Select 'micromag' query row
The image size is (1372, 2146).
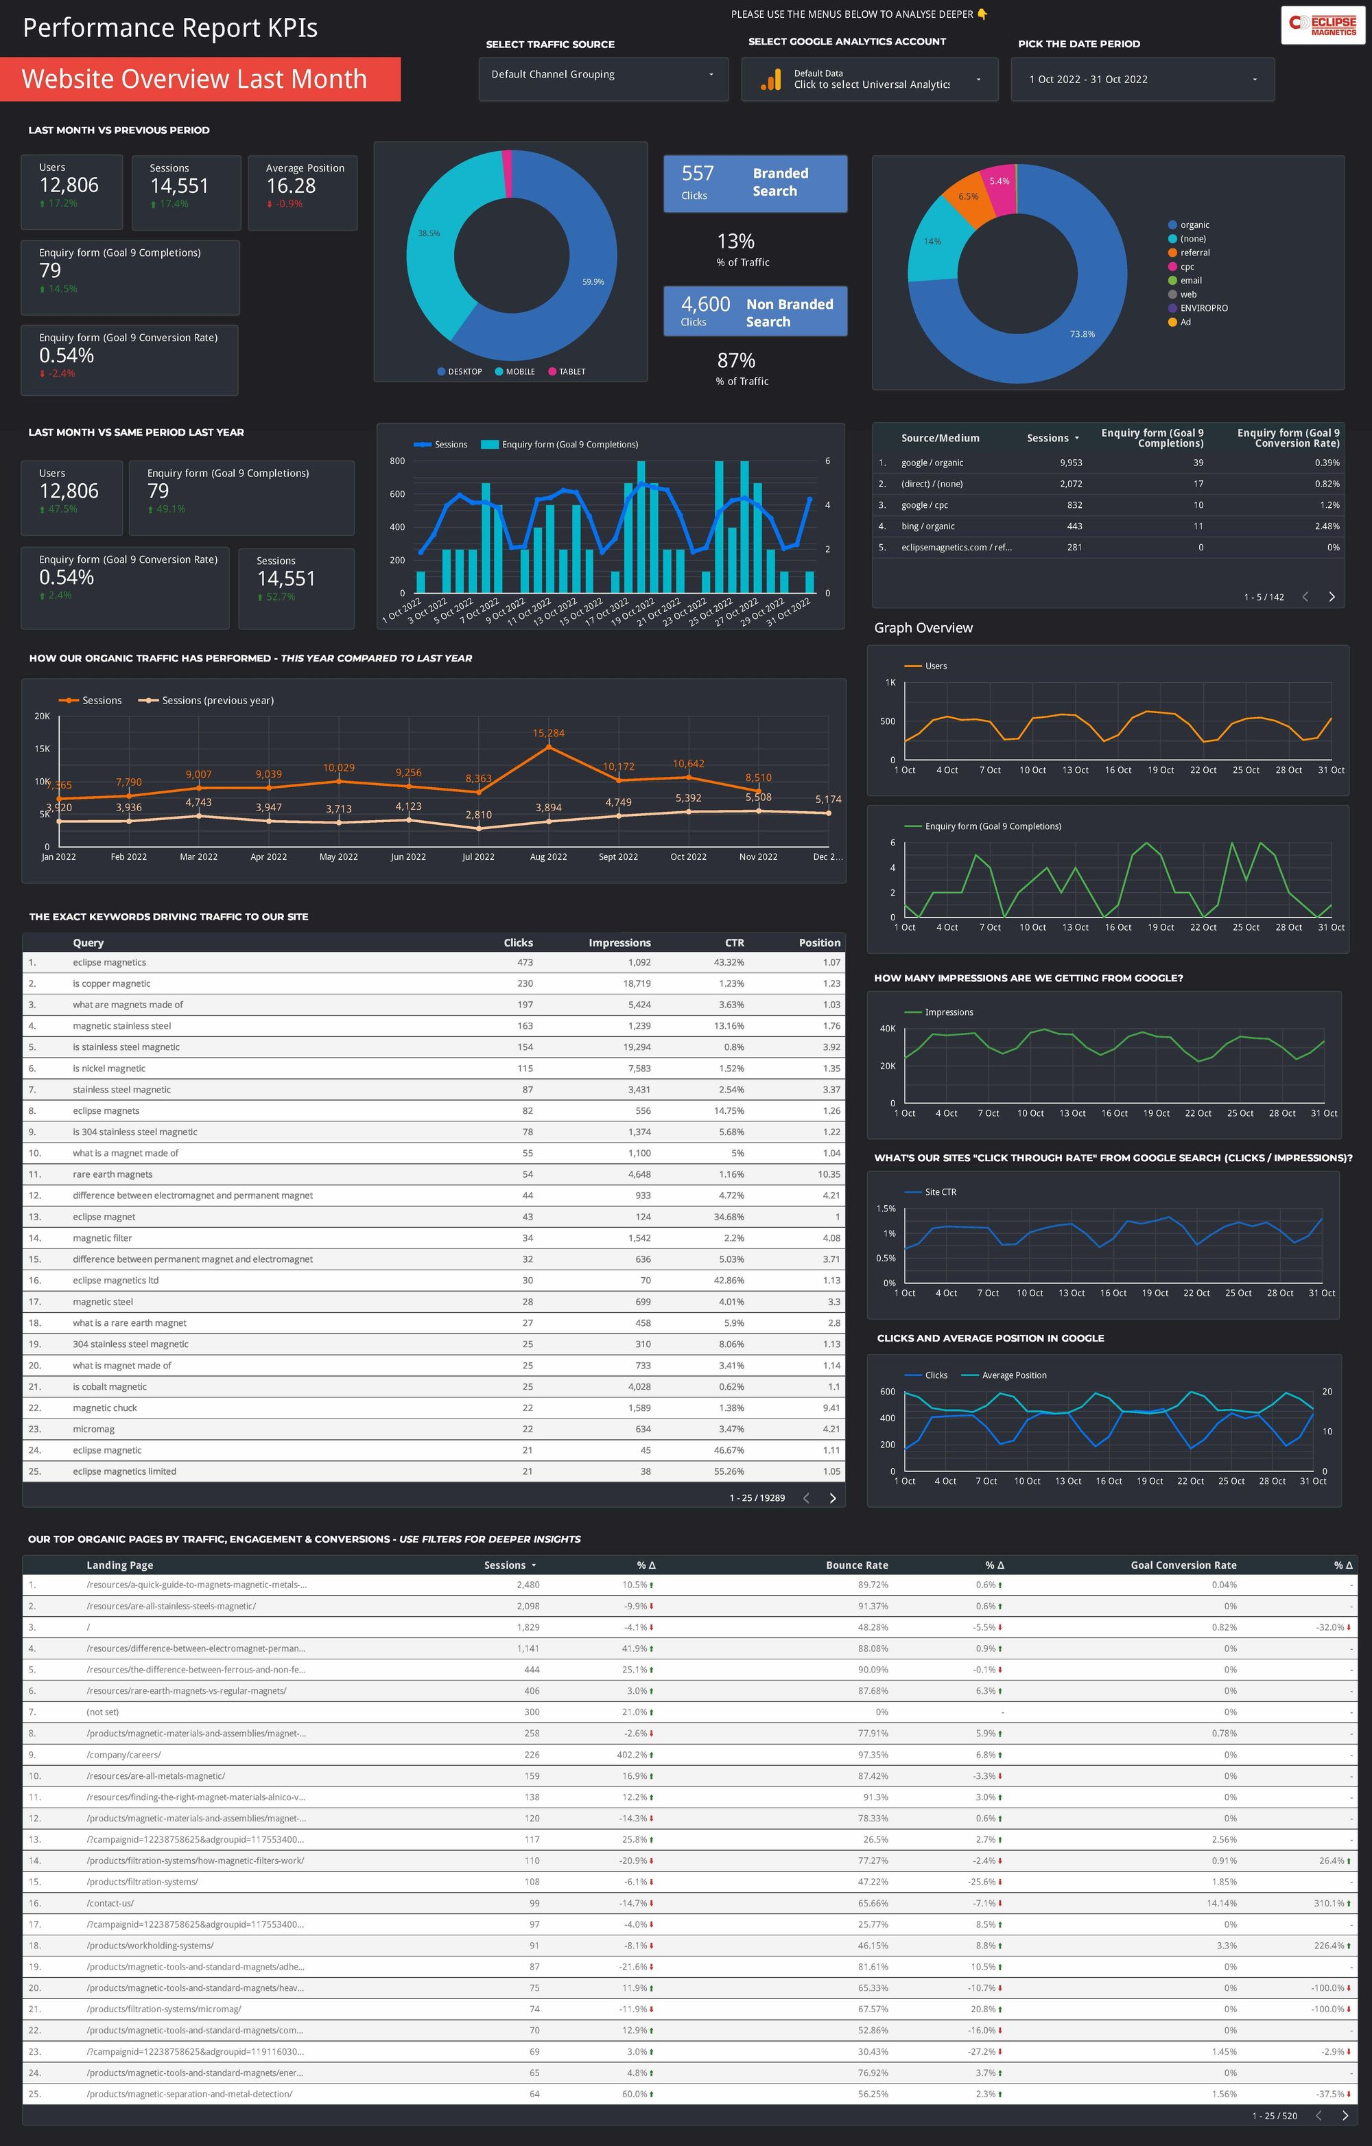coord(434,1430)
